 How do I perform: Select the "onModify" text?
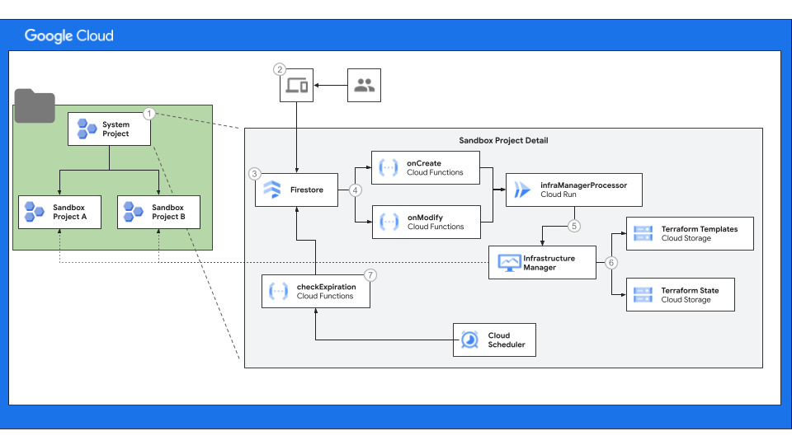click(x=426, y=218)
